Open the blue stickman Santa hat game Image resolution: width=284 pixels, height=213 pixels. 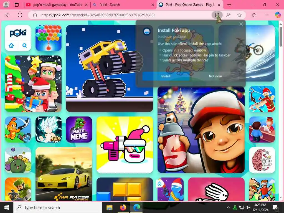171,189
